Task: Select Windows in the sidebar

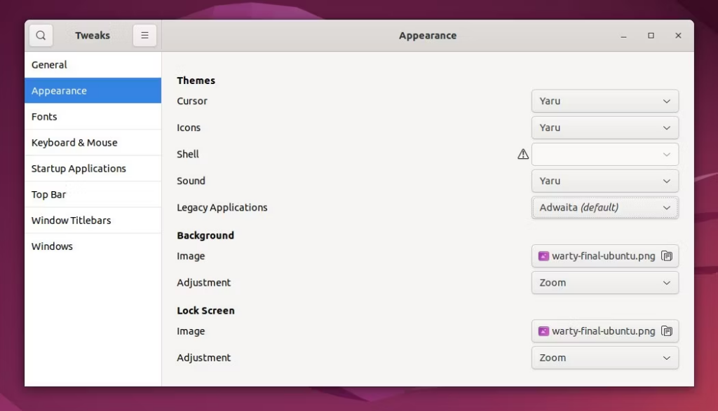Action: [x=93, y=246]
